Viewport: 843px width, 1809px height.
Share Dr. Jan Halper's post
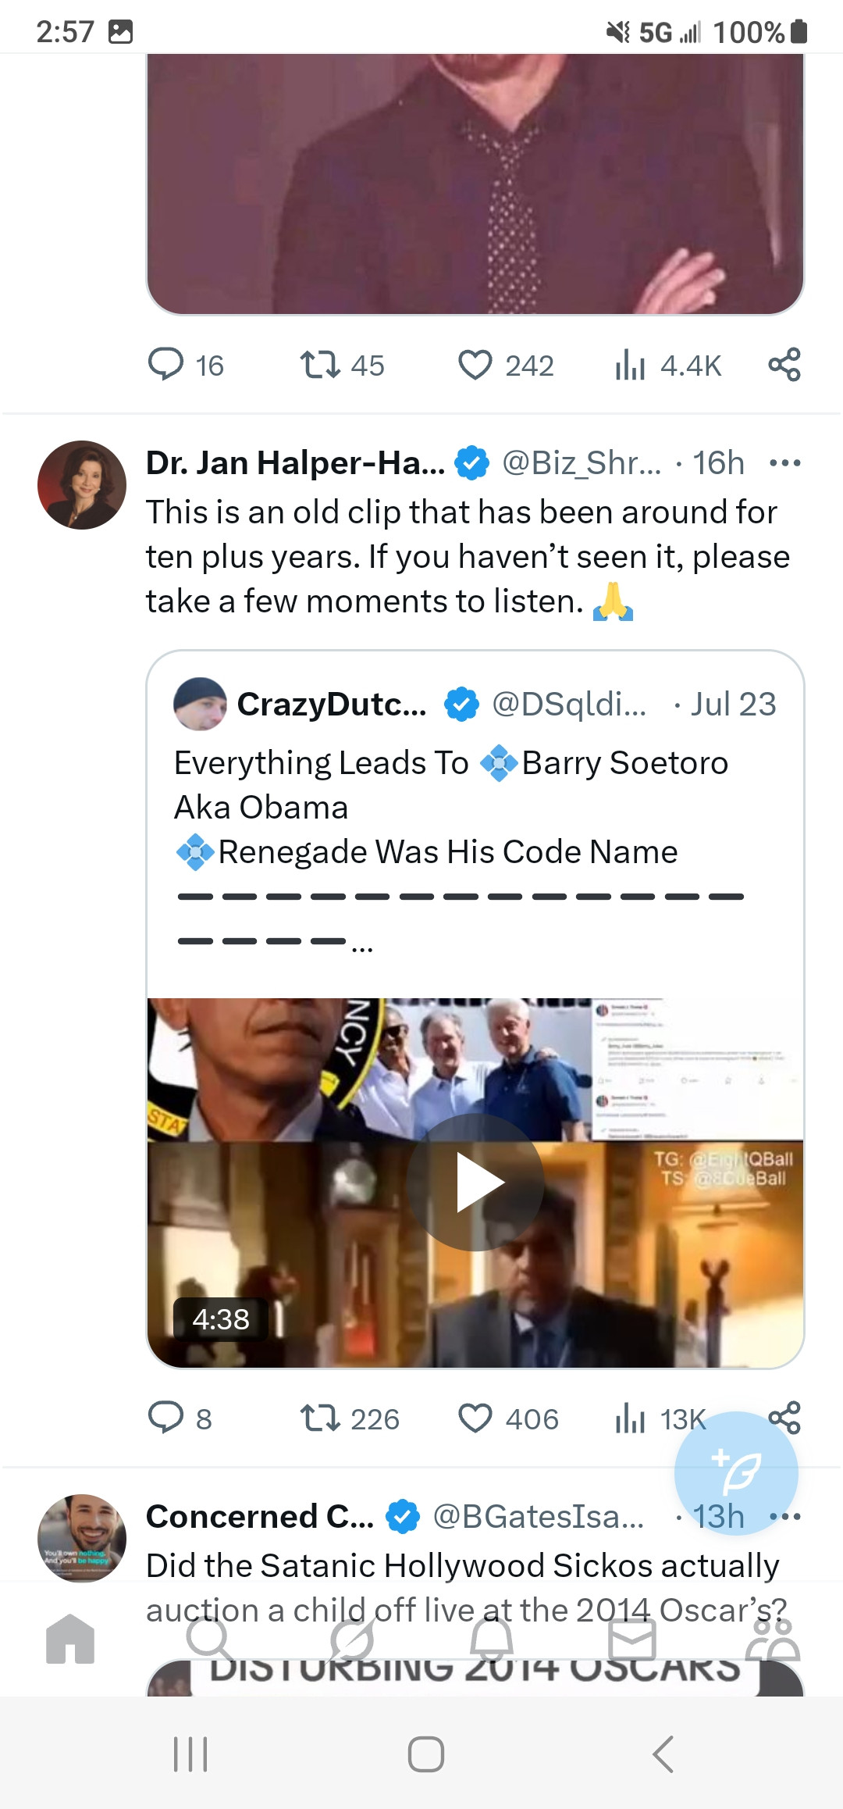[x=784, y=1417]
